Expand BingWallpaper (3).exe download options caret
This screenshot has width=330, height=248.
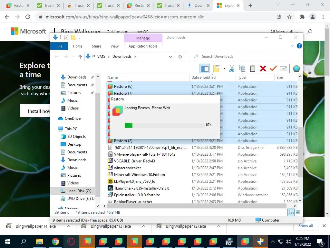coord(144,226)
